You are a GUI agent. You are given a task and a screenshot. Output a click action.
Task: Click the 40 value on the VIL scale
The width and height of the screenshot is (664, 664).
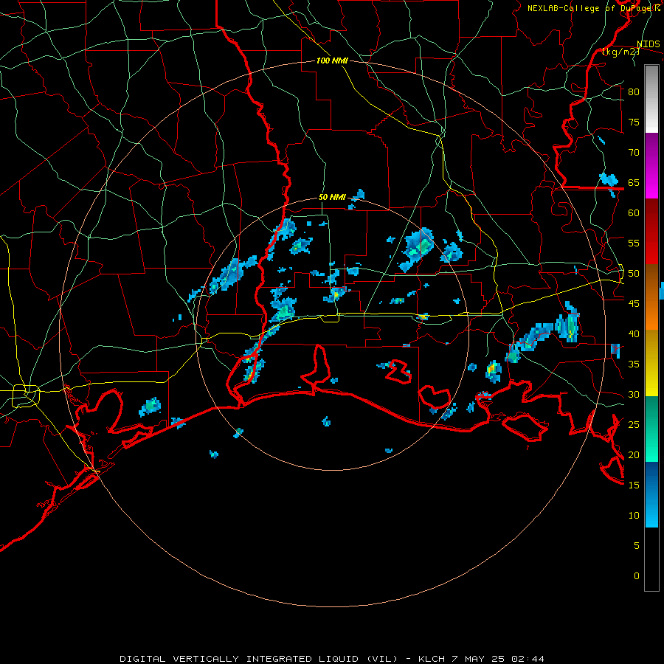point(634,334)
